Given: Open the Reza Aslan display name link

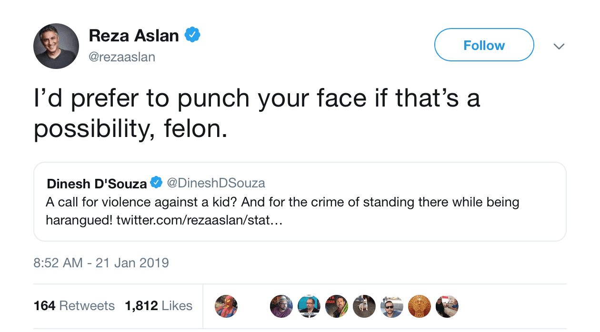Looking at the screenshot, I should tap(134, 36).
